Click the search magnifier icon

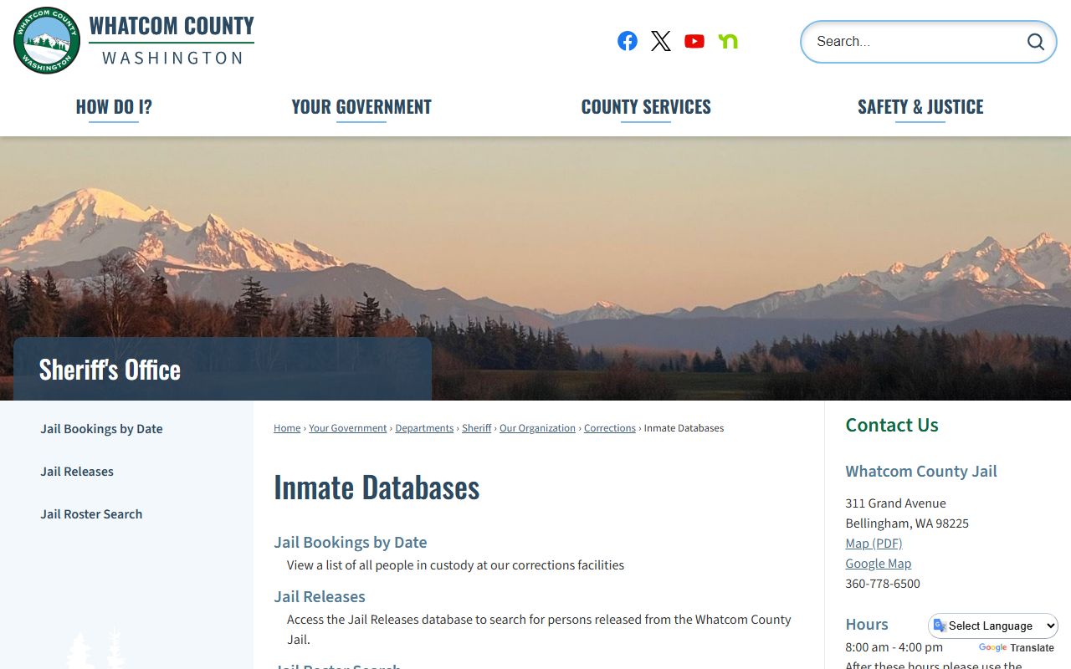[x=1036, y=42]
